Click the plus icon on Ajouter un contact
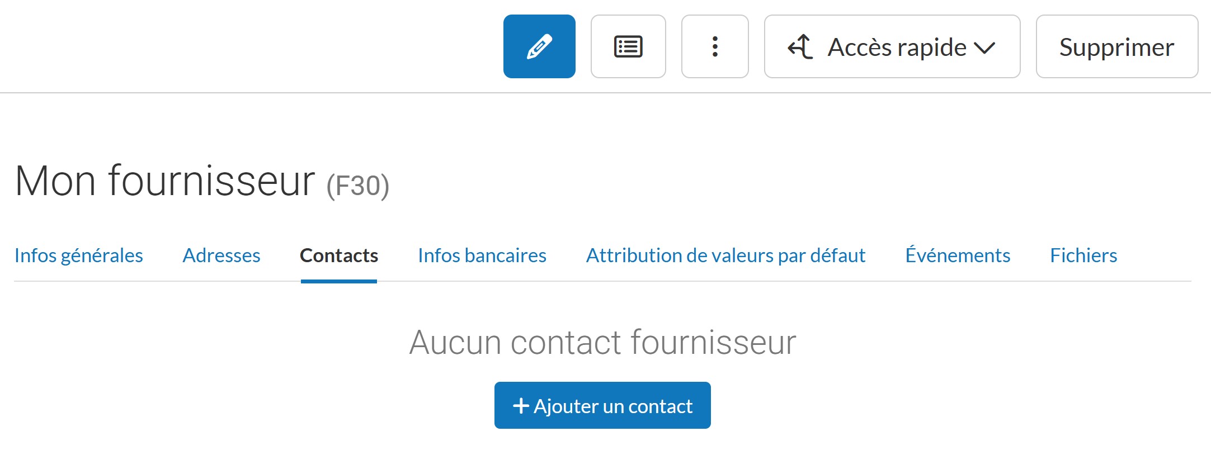 pos(521,406)
